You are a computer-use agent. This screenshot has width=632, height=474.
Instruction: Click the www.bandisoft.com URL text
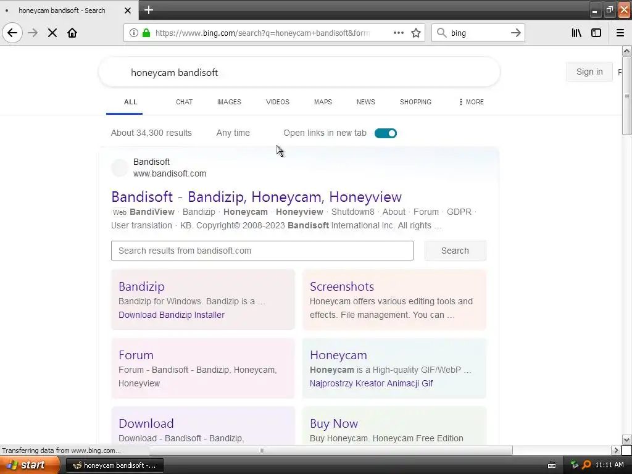click(x=170, y=173)
